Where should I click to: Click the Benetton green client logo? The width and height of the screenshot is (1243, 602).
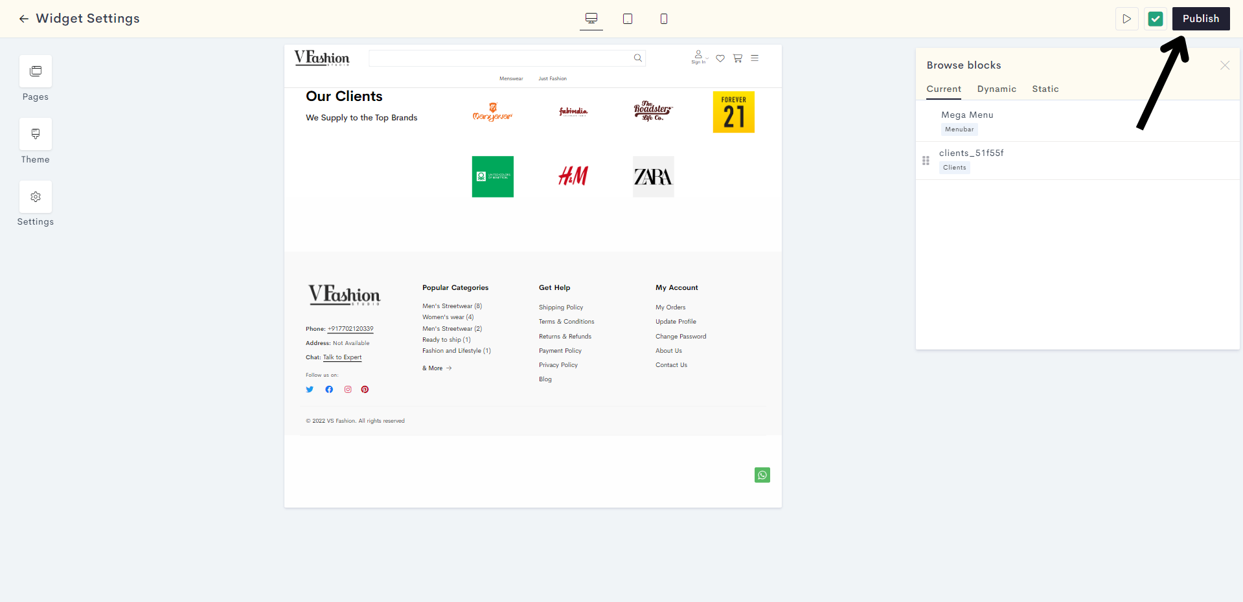(493, 177)
